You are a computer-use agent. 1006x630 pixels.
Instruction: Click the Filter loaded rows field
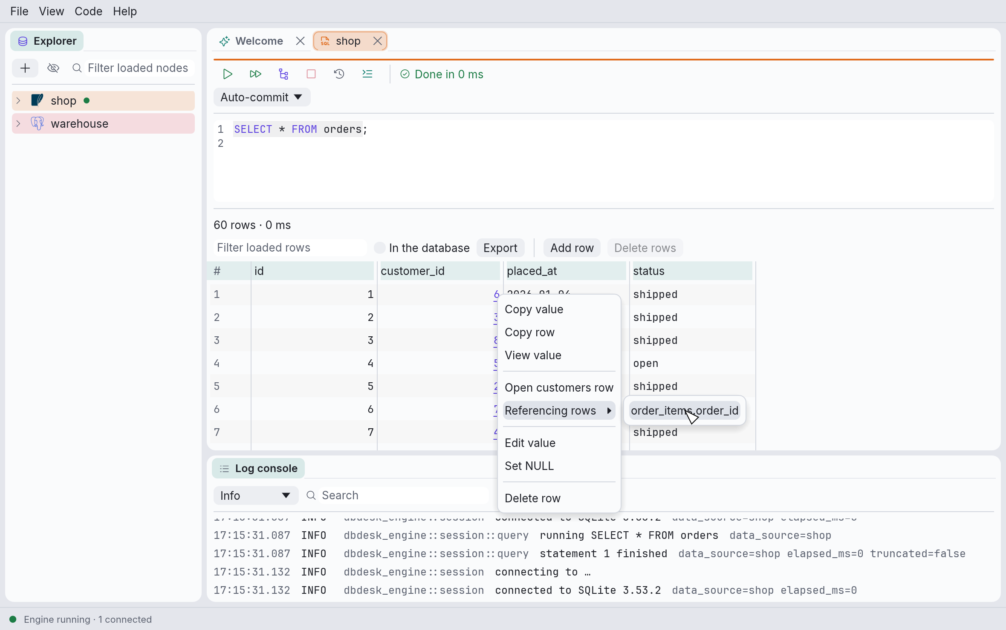tap(290, 248)
